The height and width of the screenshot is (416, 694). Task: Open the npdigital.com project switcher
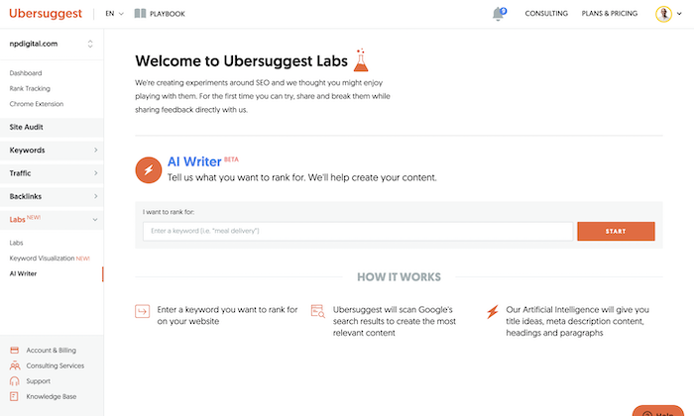coord(52,44)
